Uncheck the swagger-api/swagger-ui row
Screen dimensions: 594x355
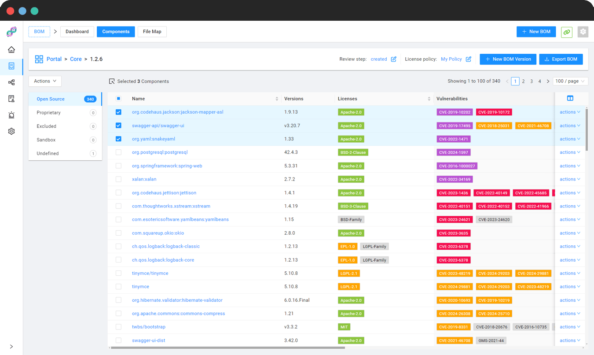pos(118,126)
